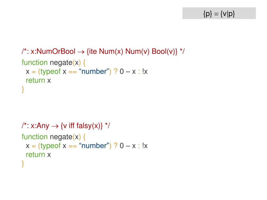
Task: Click the '!x' expression in second function
Action: point(145,146)
